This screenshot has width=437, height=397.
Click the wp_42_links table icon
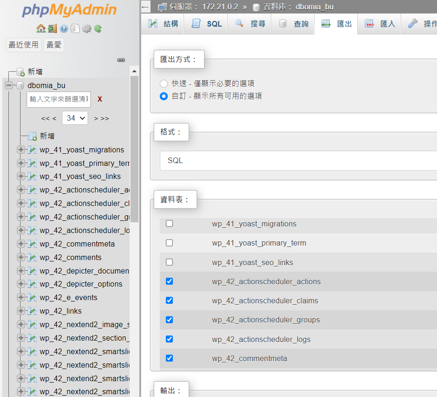point(32,311)
